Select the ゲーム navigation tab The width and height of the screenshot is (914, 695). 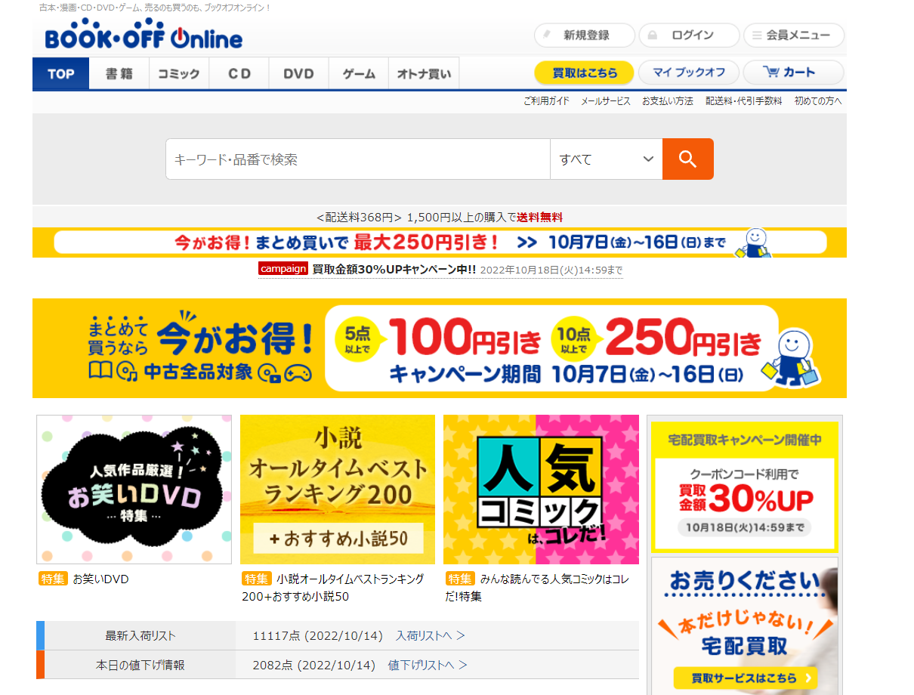pyautogui.click(x=359, y=74)
